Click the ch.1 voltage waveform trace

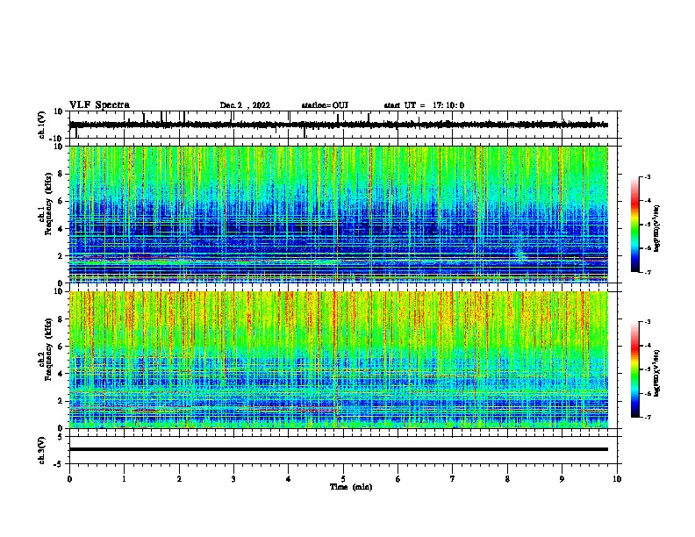pyautogui.click(x=338, y=125)
